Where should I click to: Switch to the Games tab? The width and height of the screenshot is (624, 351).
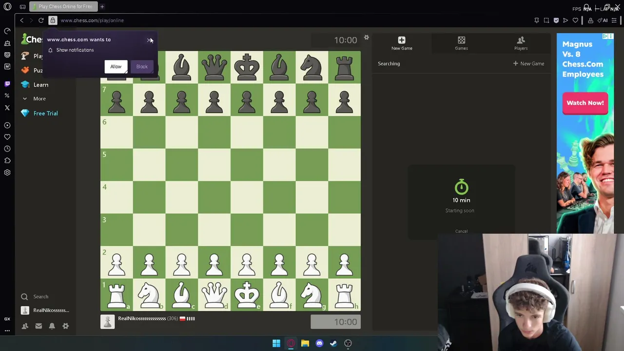click(461, 43)
